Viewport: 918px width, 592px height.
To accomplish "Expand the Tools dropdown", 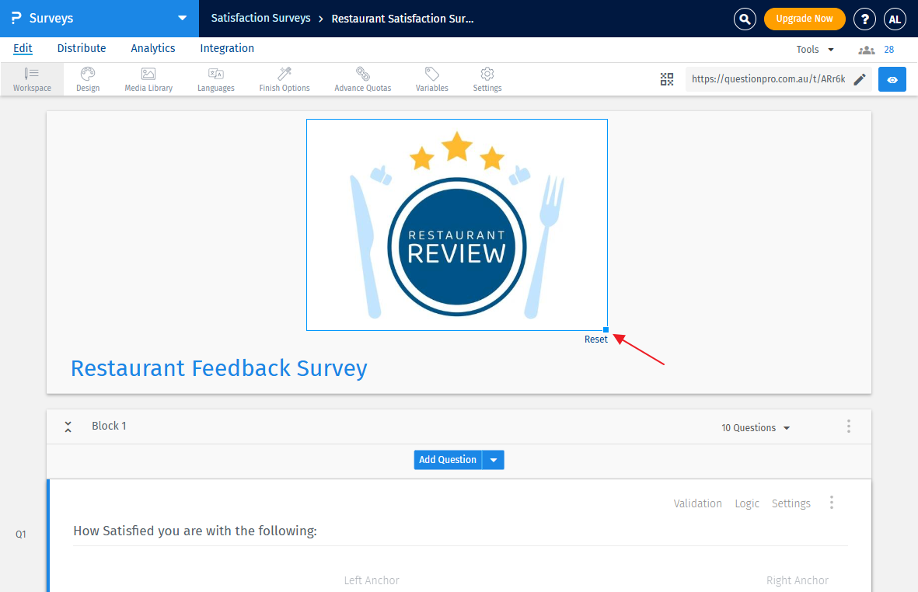I will click(814, 49).
